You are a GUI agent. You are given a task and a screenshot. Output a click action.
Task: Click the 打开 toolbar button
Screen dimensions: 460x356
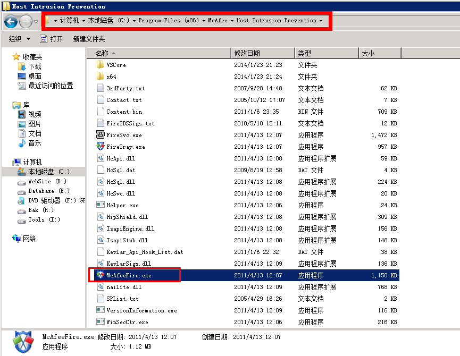(x=52, y=39)
